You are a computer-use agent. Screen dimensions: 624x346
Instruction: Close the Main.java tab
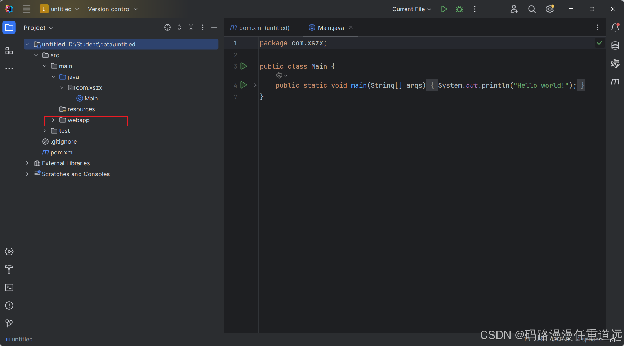[351, 27]
